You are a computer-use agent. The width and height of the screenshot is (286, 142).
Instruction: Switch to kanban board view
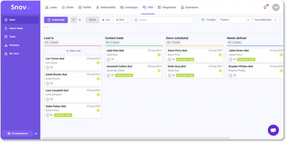coord(74,20)
